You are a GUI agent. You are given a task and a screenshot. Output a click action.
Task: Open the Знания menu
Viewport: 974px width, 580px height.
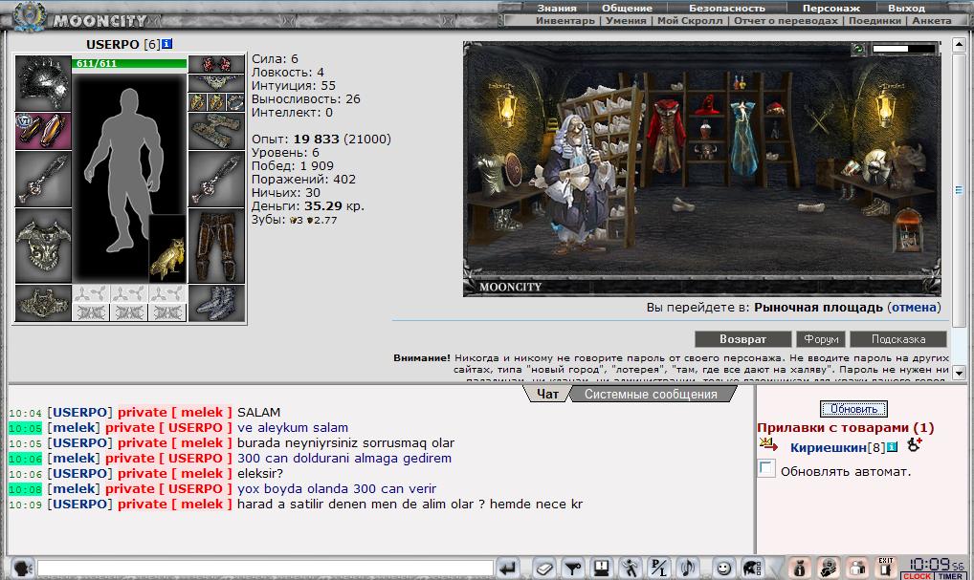[x=557, y=8]
